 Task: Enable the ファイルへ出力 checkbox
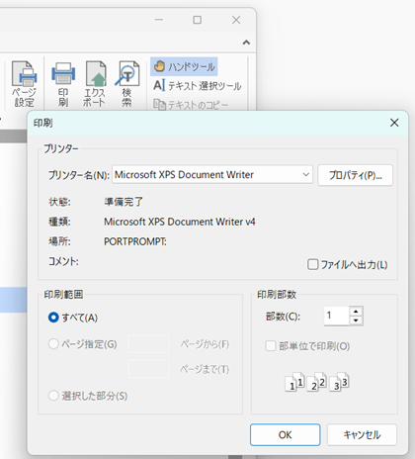coord(312,264)
